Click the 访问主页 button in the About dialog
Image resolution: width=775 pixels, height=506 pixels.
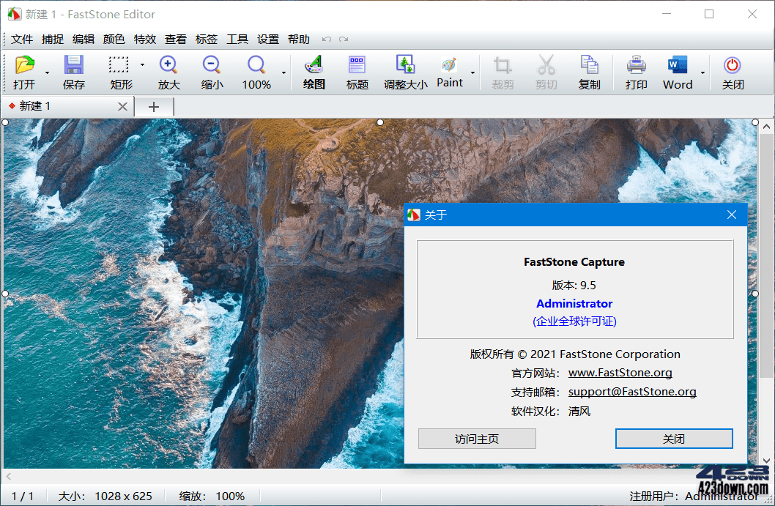pyautogui.click(x=476, y=439)
